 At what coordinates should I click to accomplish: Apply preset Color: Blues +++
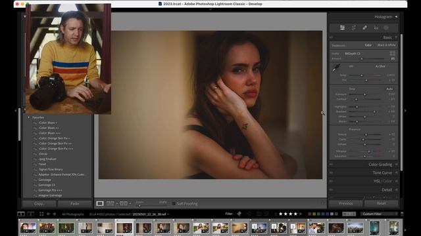pyautogui.click(x=49, y=133)
